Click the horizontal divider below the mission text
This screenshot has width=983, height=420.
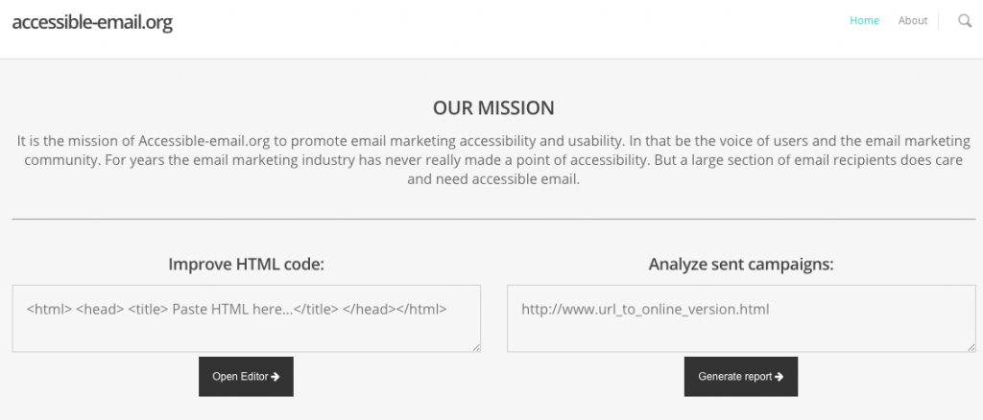pyautogui.click(x=493, y=219)
